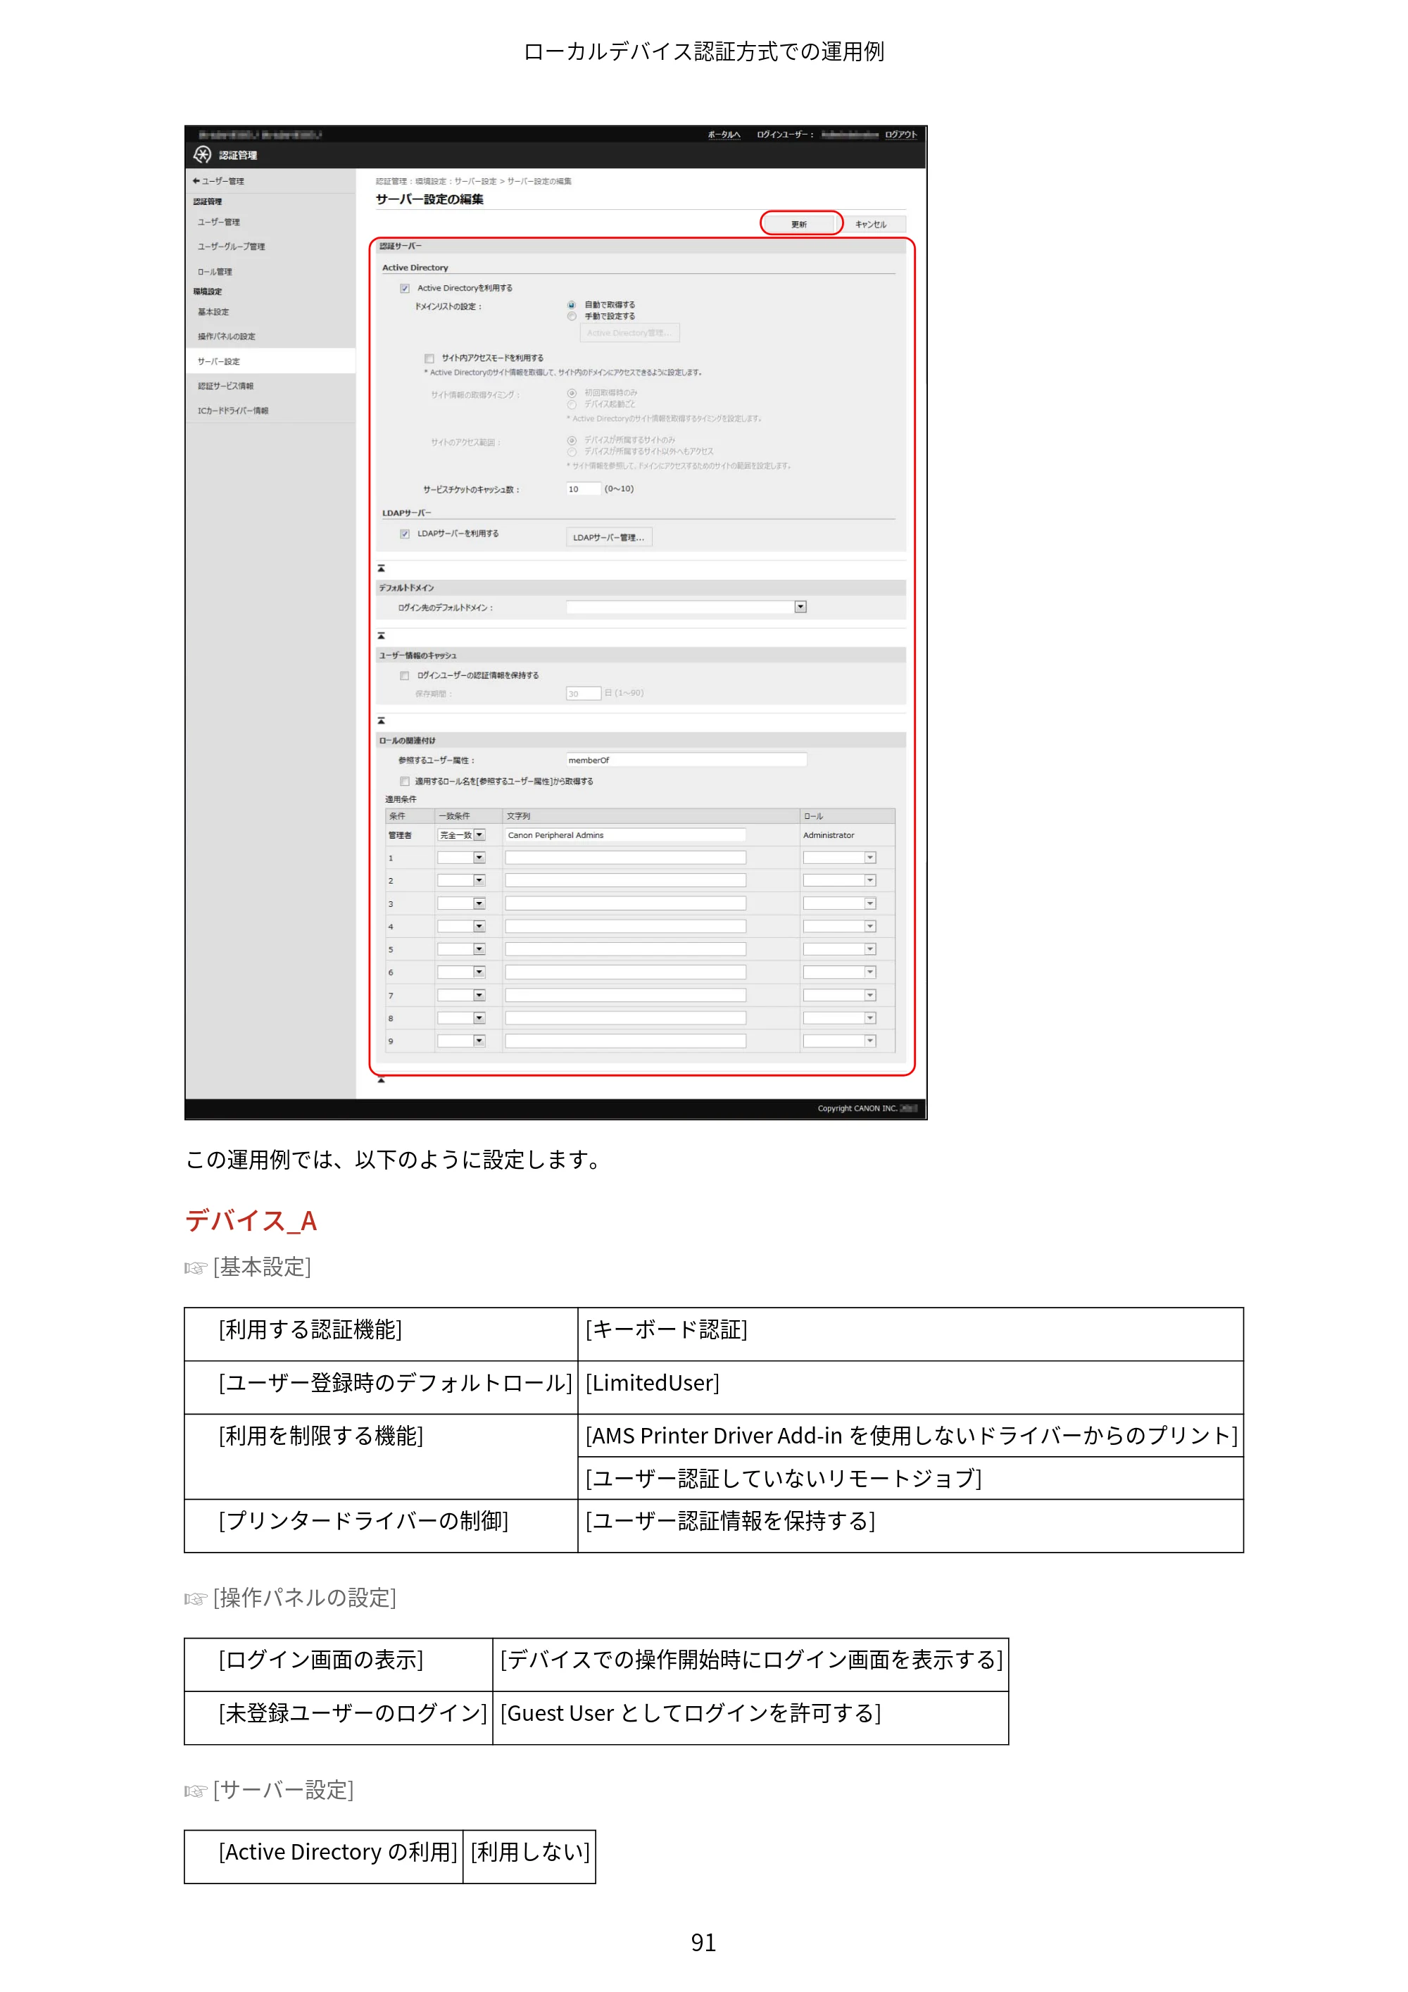Viewport: 1408px width, 1992px height.
Task: Open 一致条件 dropdown in row 1
Action: click(460, 857)
